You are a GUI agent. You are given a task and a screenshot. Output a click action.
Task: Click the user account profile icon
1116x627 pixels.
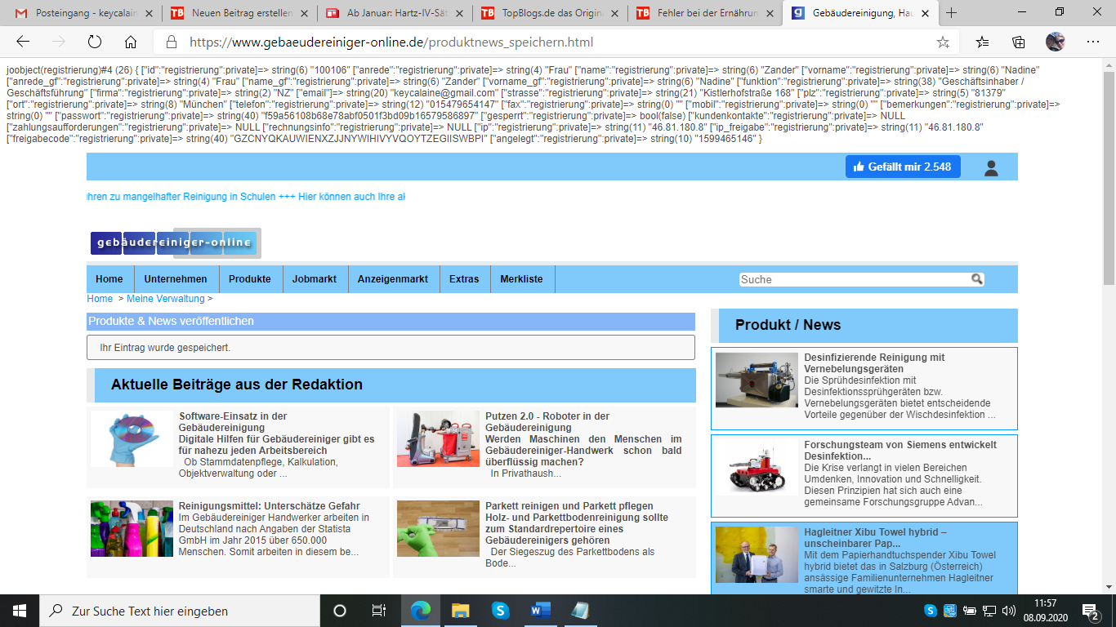point(991,167)
